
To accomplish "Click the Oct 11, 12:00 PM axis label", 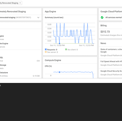I will (x=57, y=45).
